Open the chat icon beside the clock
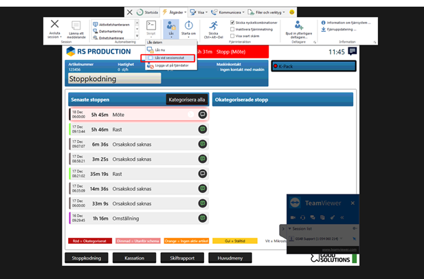The height and width of the screenshot is (279, 424). coord(353,52)
